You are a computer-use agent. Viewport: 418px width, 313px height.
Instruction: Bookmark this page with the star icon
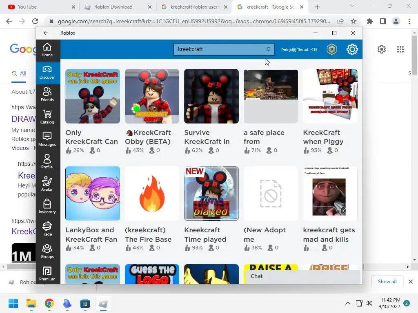pyautogui.click(x=354, y=21)
